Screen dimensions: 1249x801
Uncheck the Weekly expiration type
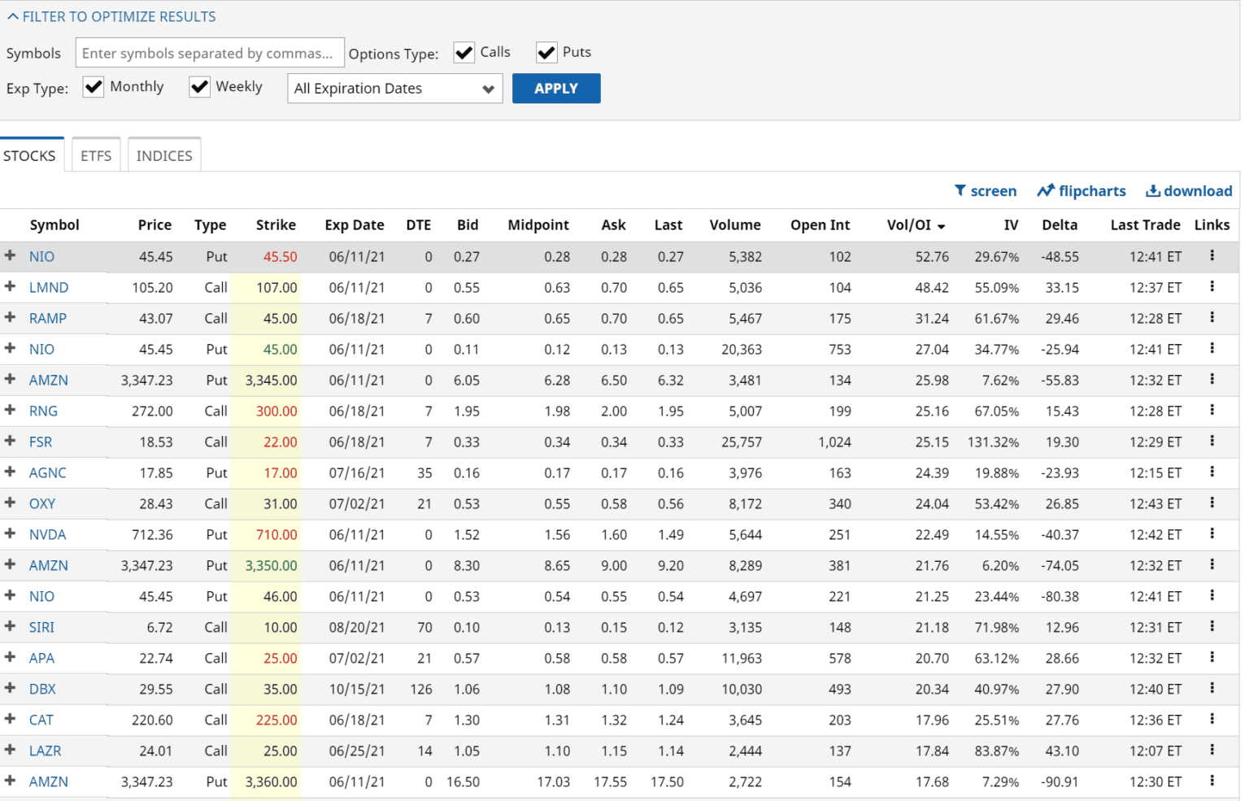[x=199, y=86]
